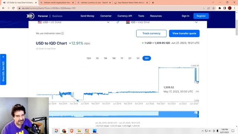
Task: Go back with the browser back arrow
Action: 3,8
